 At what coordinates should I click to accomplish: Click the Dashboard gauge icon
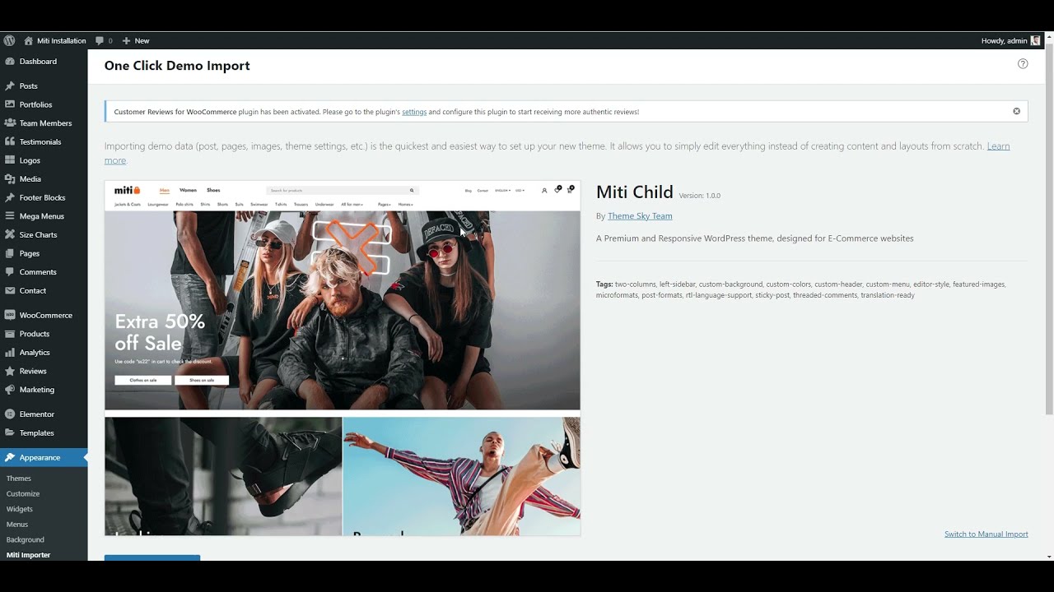[x=10, y=62]
